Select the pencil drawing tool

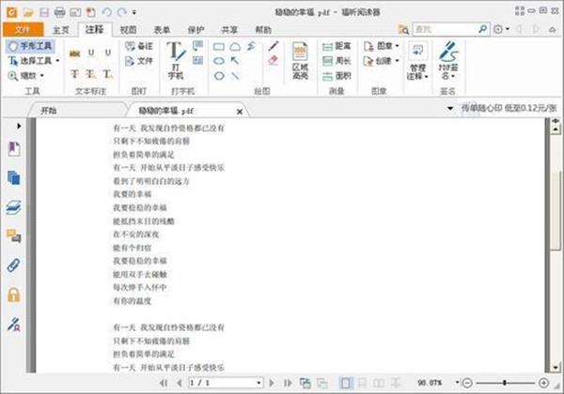(273, 46)
